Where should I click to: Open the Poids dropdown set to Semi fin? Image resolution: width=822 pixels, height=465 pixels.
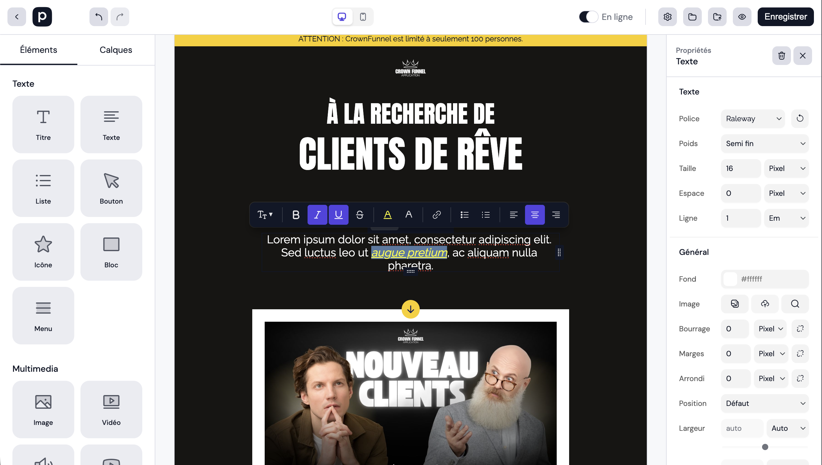[x=765, y=143]
